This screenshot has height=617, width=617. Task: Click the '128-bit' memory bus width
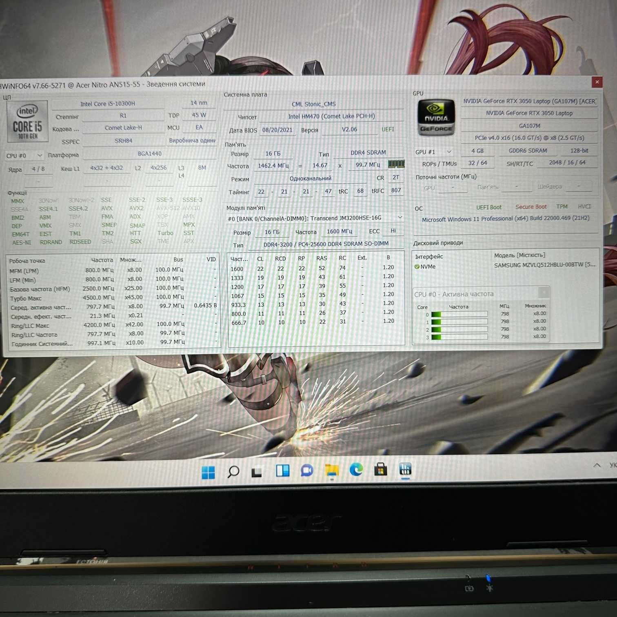pyautogui.click(x=579, y=151)
